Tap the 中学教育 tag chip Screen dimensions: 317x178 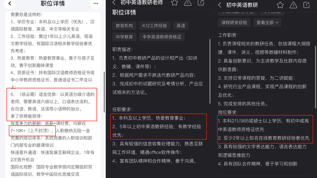tap(124, 37)
